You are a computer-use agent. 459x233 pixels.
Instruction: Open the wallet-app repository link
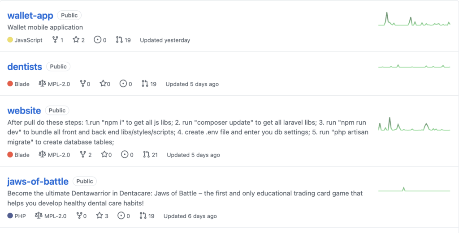30,16
